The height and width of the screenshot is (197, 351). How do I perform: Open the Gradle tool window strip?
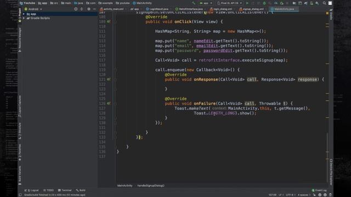pos(331,15)
